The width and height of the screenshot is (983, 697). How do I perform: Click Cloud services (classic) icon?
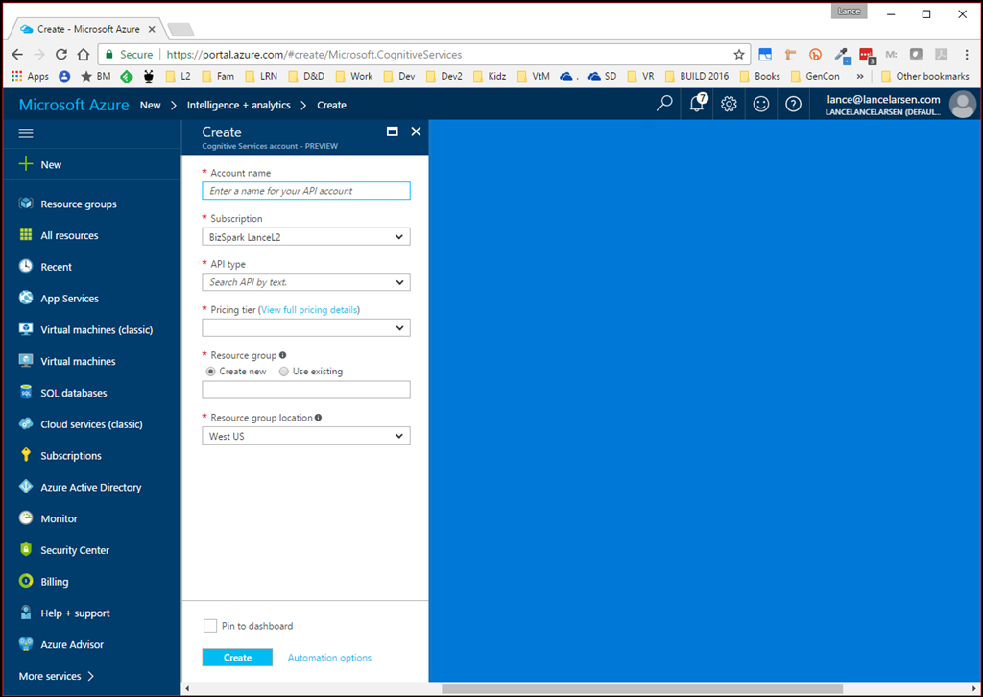point(26,423)
